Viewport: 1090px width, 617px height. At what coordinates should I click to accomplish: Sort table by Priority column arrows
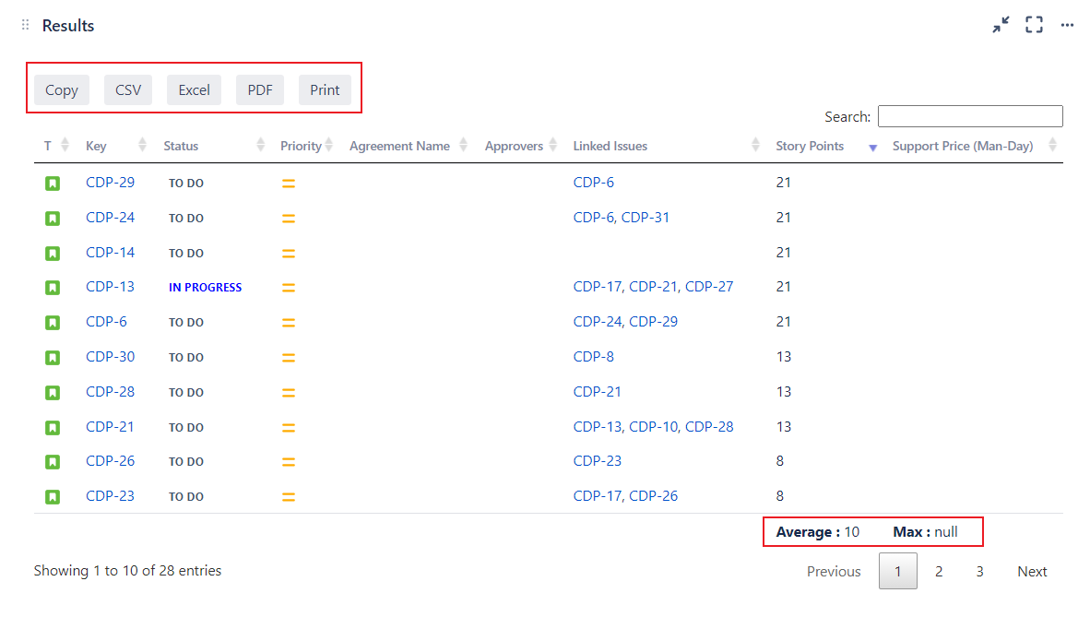coord(329,145)
